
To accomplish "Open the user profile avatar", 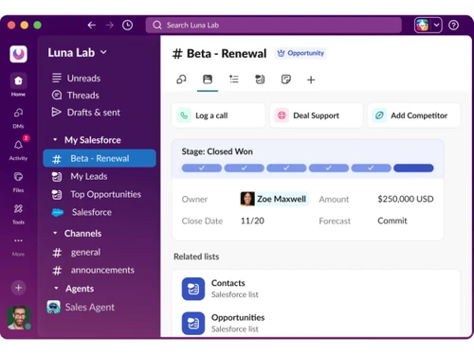I will (19, 317).
